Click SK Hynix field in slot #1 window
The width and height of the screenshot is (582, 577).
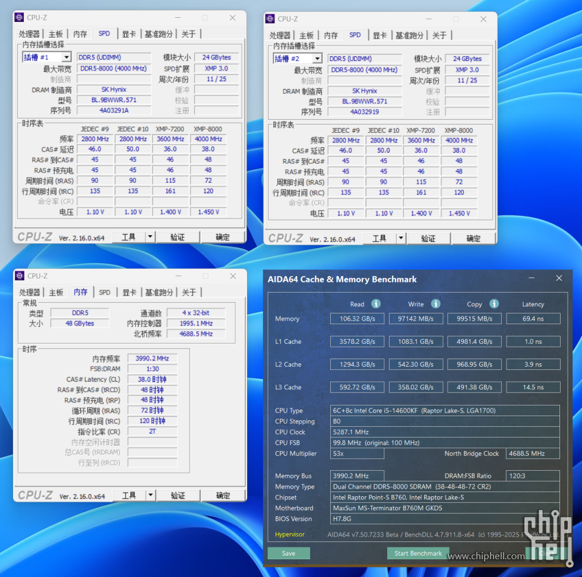click(114, 90)
